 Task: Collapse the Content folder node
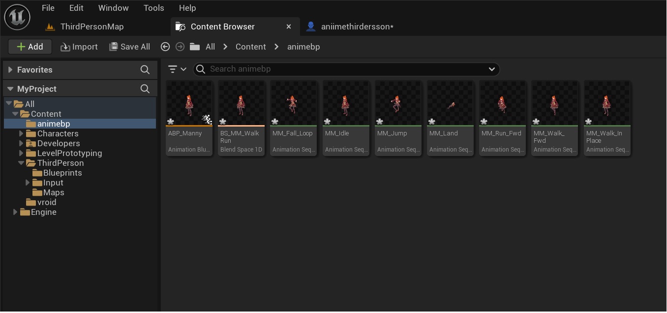pyautogui.click(x=15, y=114)
